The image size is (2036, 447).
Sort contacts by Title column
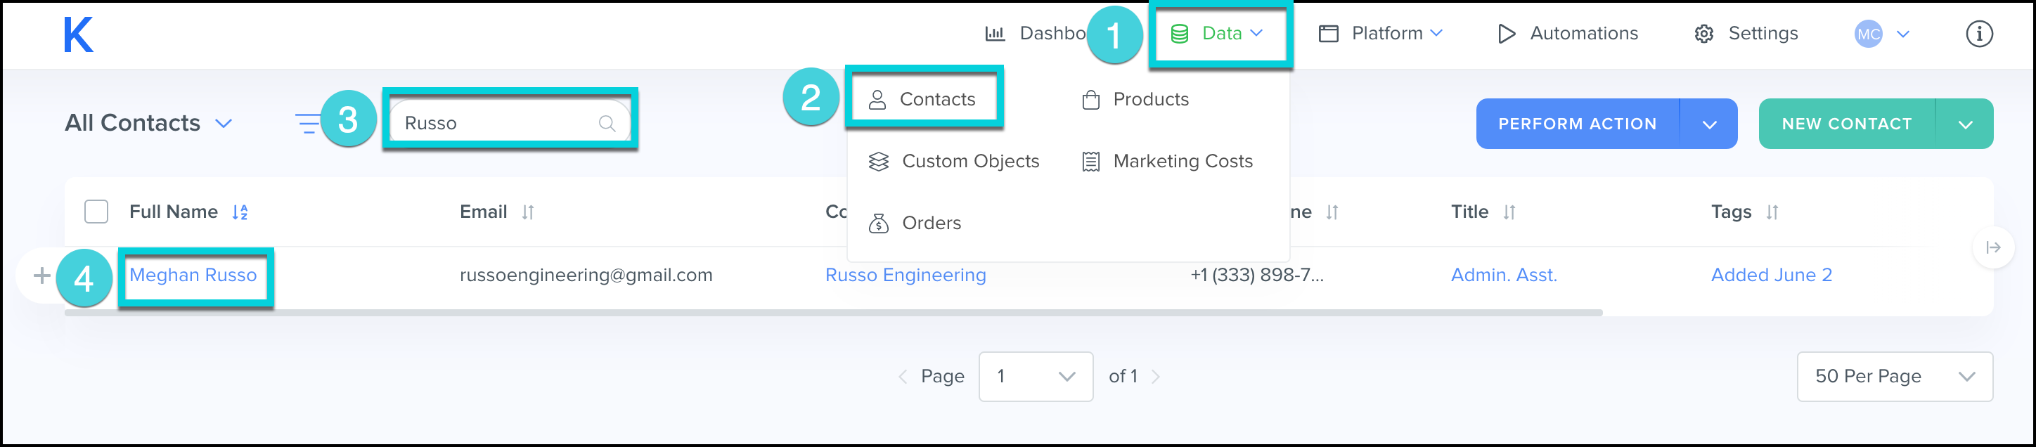point(1509,212)
